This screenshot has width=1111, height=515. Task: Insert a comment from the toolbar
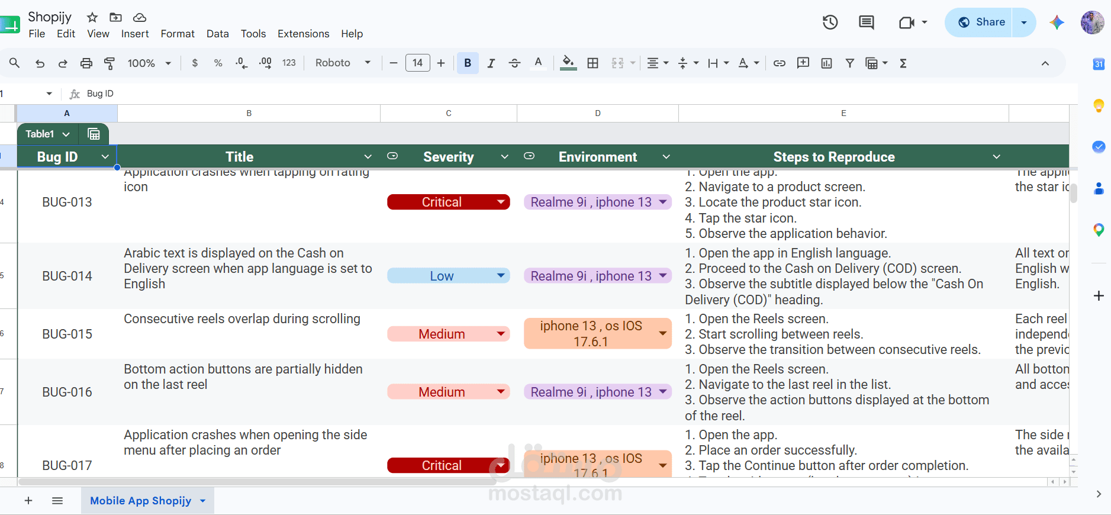tap(803, 63)
